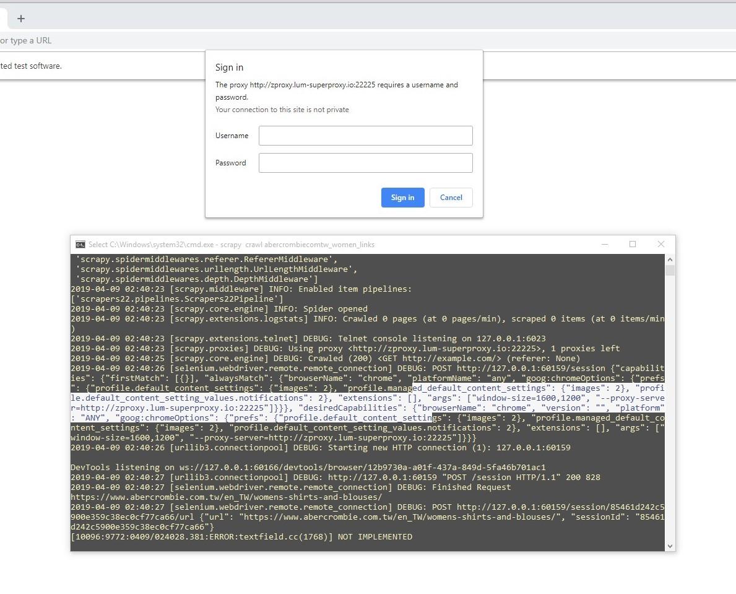Maximize the cmd.exe console window

pyautogui.click(x=633, y=244)
